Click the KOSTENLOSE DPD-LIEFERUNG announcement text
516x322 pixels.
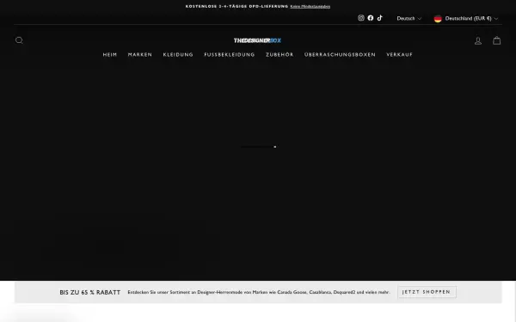click(x=237, y=6)
